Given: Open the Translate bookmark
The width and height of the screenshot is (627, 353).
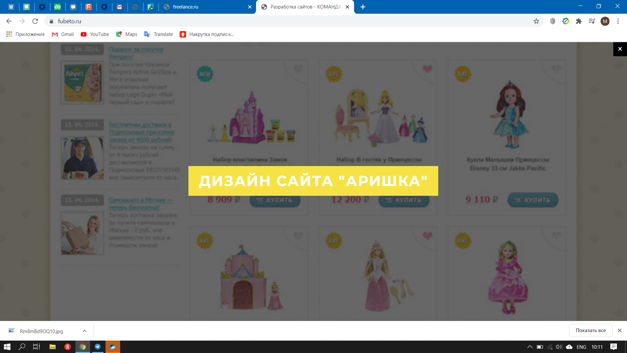Looking at the screenshot, I should click(x=158, y=34).
